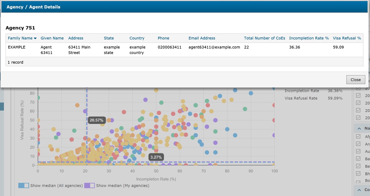Click the Visa Refusal Rate (%) axis title

pos(22,120)
